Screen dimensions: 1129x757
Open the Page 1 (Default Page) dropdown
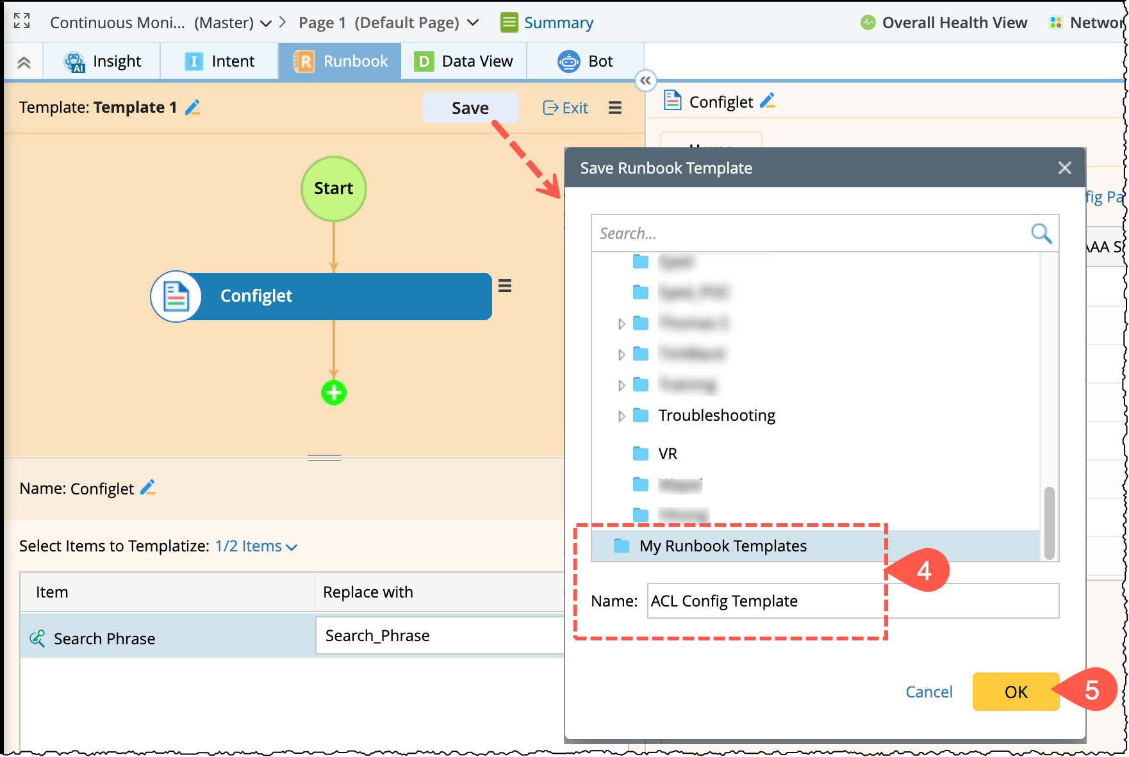tap(473, 22)
